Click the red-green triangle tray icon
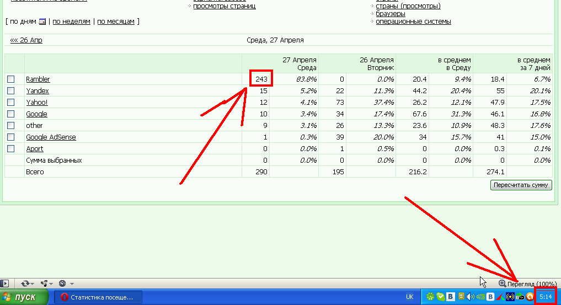The height and width of the screenshot is (305, 561). [500, 297]
